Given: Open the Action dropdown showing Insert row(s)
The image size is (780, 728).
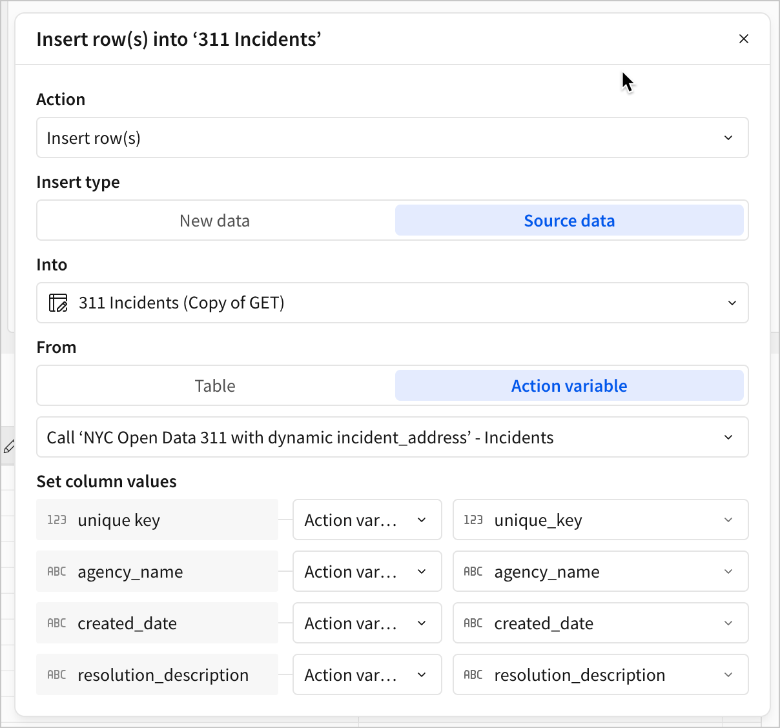Looking at the screenshot, I should pos(393,137).
